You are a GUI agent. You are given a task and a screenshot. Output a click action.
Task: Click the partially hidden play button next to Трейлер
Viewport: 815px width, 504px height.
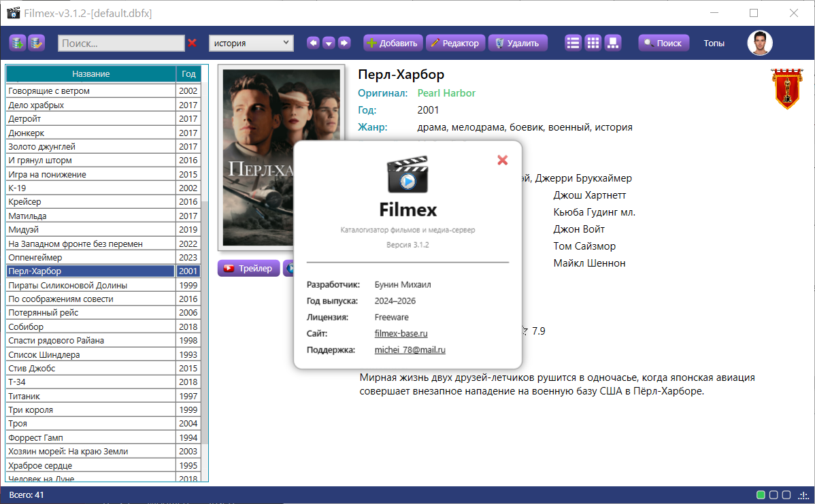point(288,268)
